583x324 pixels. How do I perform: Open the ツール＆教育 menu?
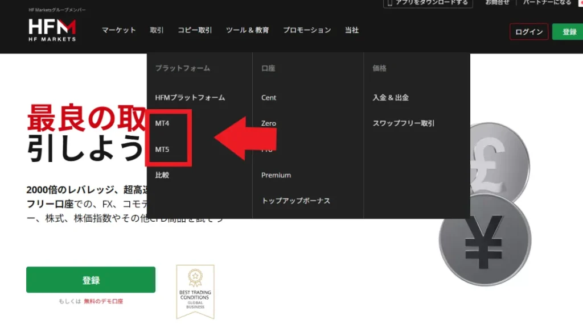[247, 30]
